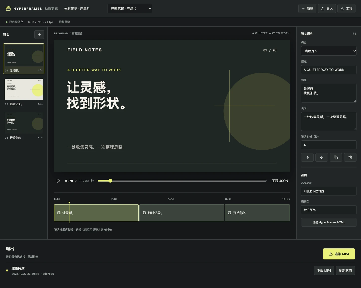
Task: Download the finished MP4
Action: 324,270
